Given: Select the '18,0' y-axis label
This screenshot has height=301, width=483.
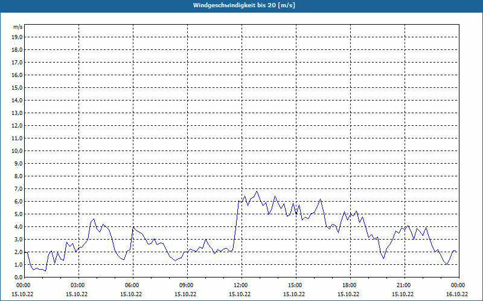Looking at the screenshot, I should coord(16,50).
